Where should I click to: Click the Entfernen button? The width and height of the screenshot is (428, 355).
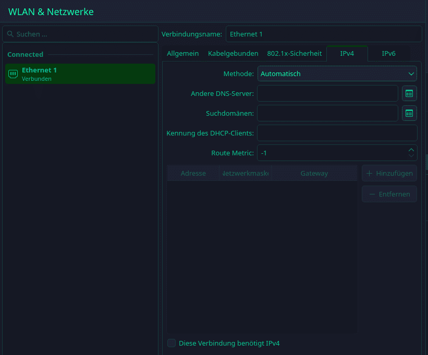[x=389, y=194]
